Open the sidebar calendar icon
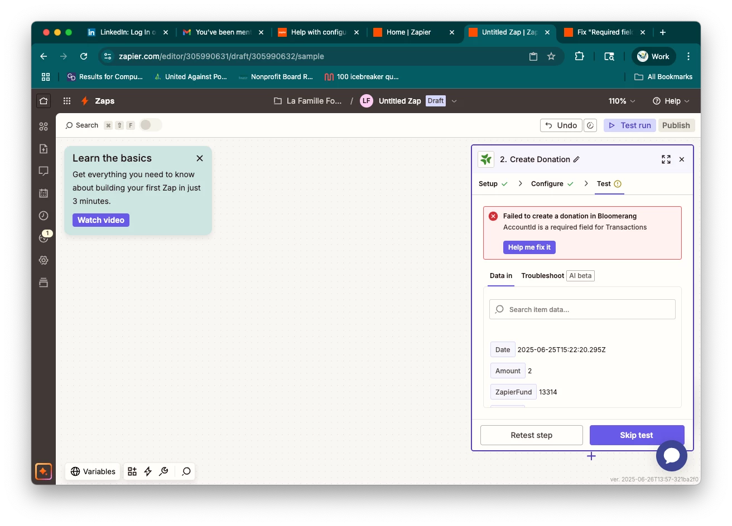Screen dimensions: 732x526 44,193
